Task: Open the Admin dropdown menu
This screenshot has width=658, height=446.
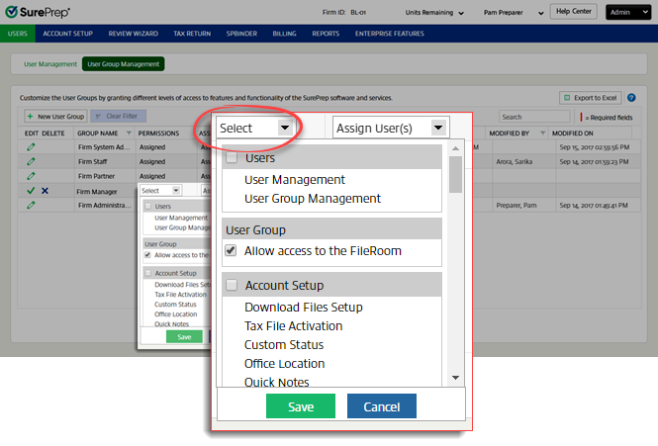Action: [629, 12]
